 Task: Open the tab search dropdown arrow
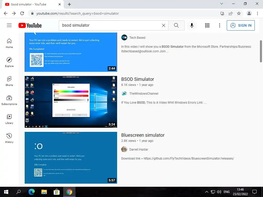(222, 4)
